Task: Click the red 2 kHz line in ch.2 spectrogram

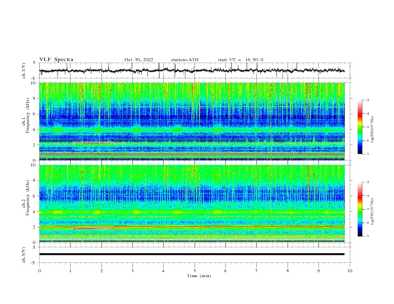Action: [192, 227]
